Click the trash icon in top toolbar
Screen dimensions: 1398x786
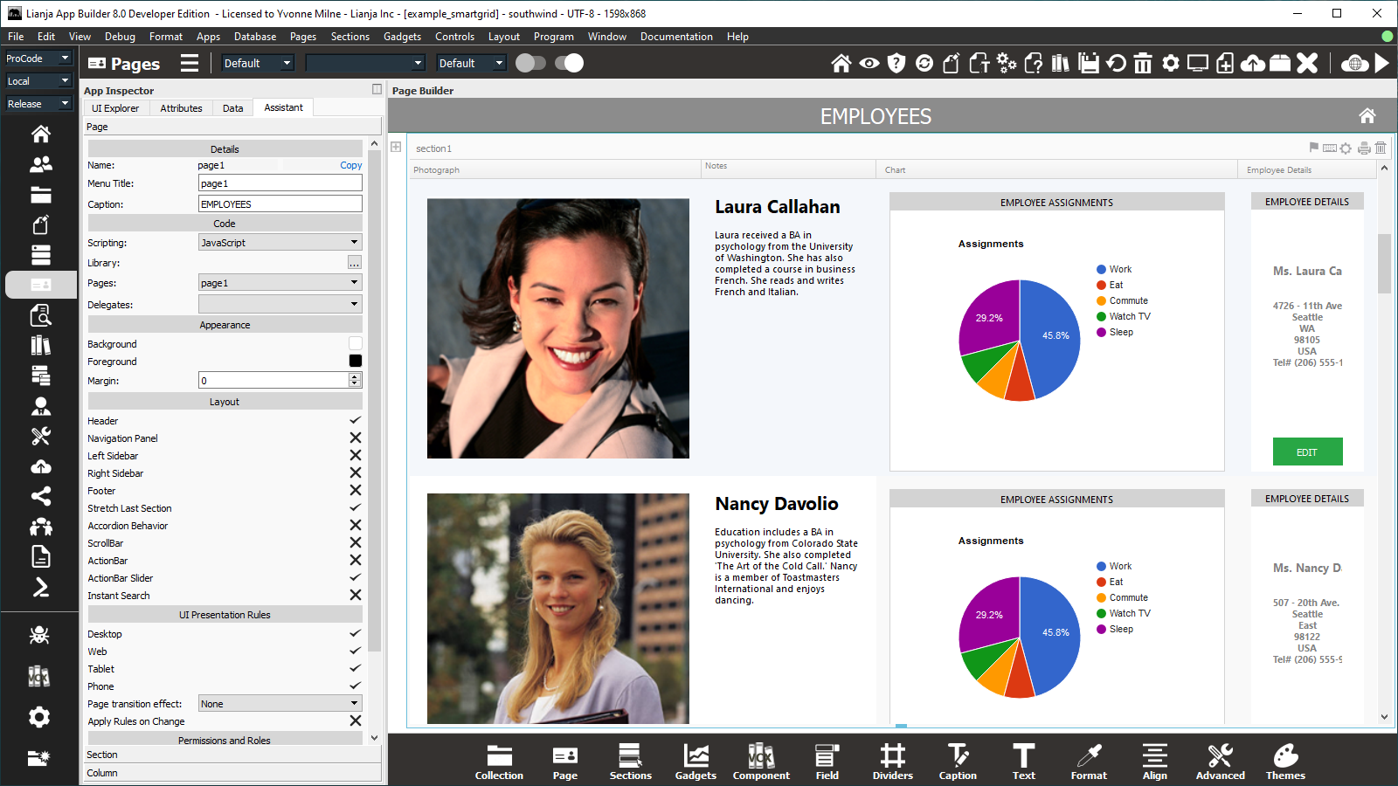click(1143, 63)
